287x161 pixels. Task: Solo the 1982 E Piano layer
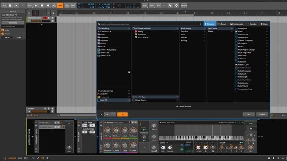point(56,123)
